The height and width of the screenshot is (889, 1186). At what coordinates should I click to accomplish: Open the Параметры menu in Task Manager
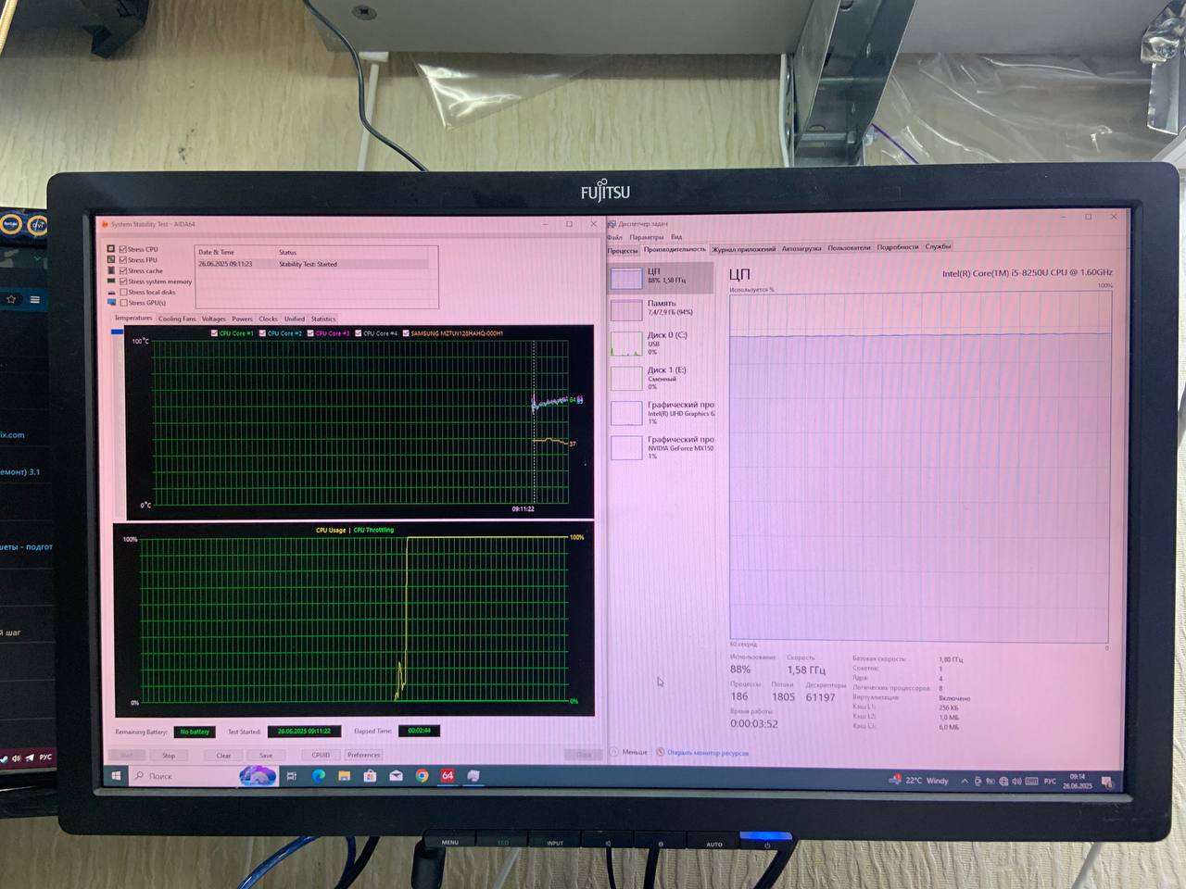pos(646,237)
